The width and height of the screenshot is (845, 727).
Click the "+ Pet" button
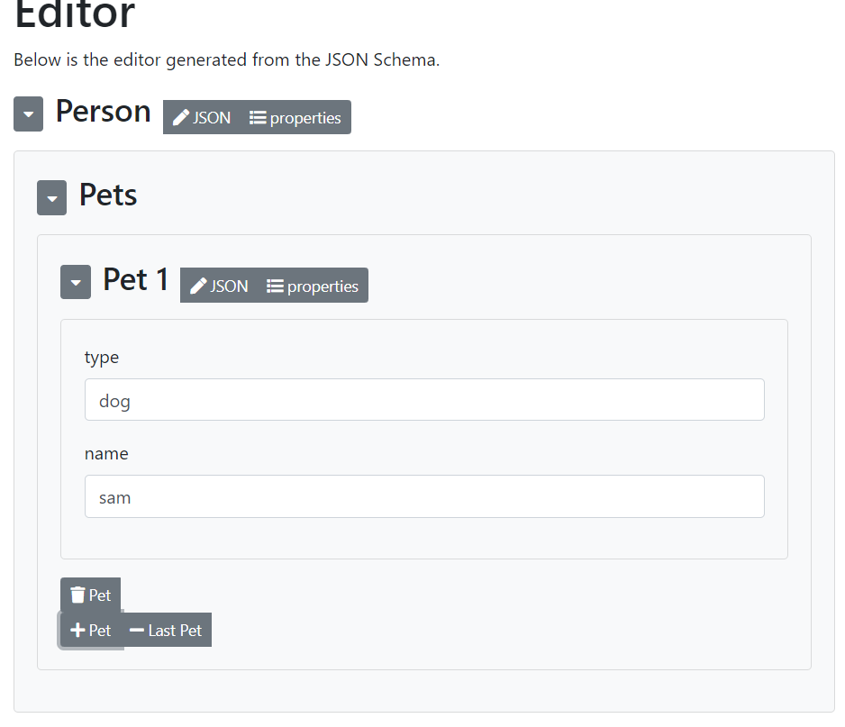point(90,630)
